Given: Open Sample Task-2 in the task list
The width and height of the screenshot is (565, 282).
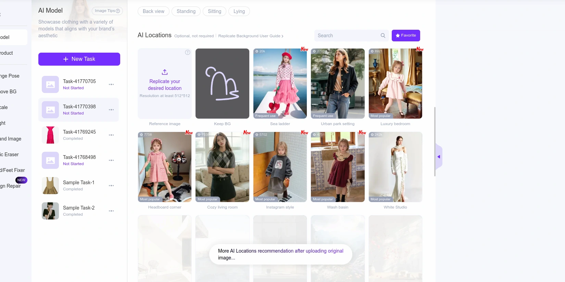Looking at the screenshot, I should (x=78, y=211).
